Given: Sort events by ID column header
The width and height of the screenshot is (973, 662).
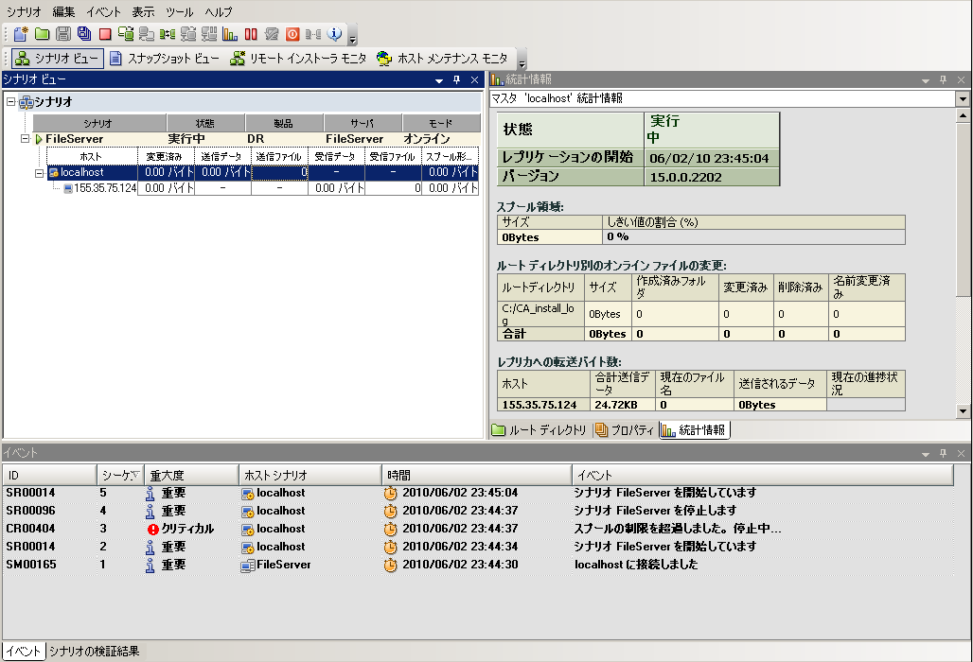Looking at the screenshot, I should [49, 476].
